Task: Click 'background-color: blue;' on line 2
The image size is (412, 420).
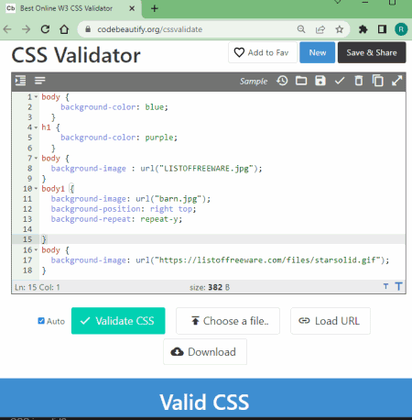Action: point(114,107)
